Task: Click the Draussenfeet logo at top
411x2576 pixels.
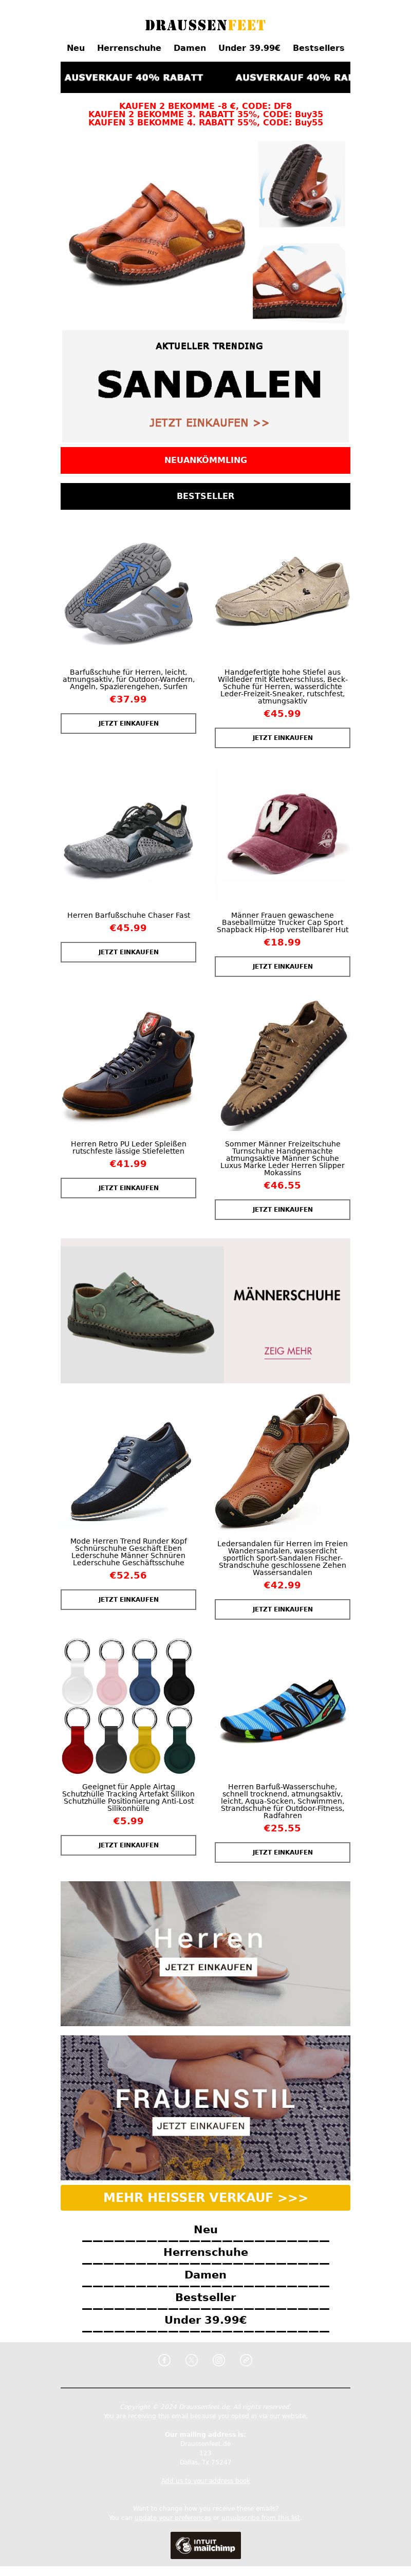Action: tap(205, 25)
